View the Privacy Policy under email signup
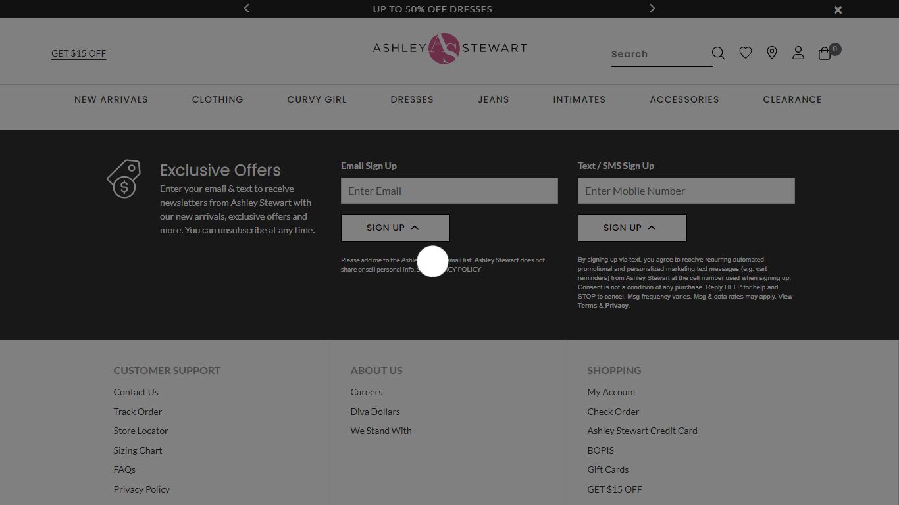The height and width of the screenshot is (505, 899). click(x=461, y=269)
